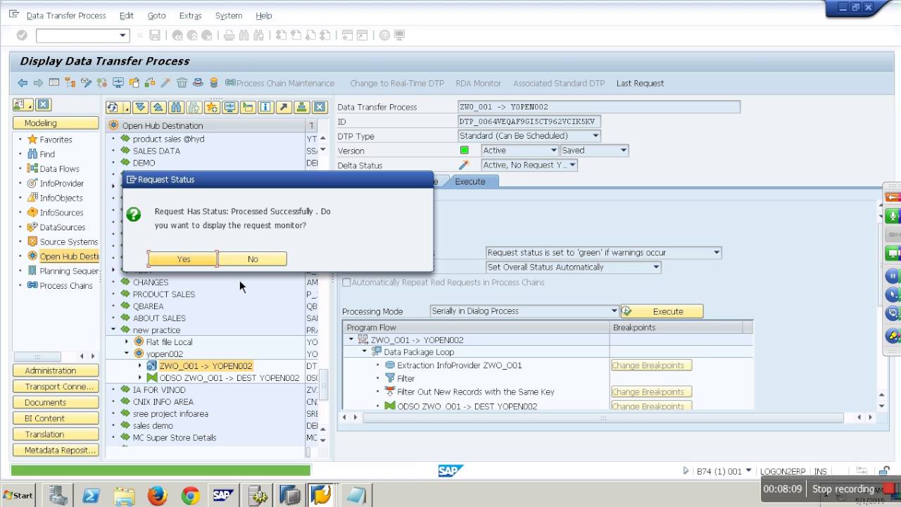Collapse the yopen002 tree node

point(127,353)
